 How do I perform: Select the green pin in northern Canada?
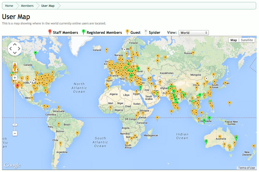click(35, 53)
